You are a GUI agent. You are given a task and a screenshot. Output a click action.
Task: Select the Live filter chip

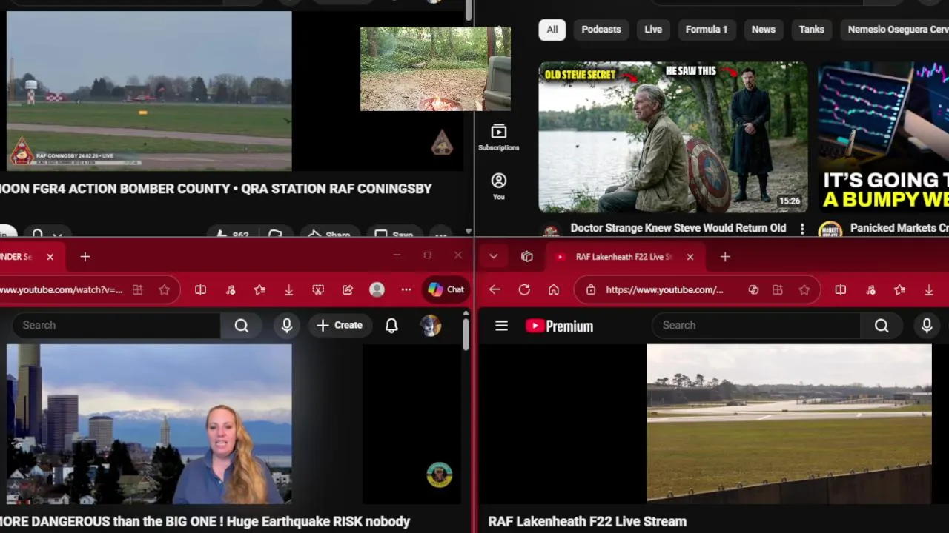(x=653, y=30)
